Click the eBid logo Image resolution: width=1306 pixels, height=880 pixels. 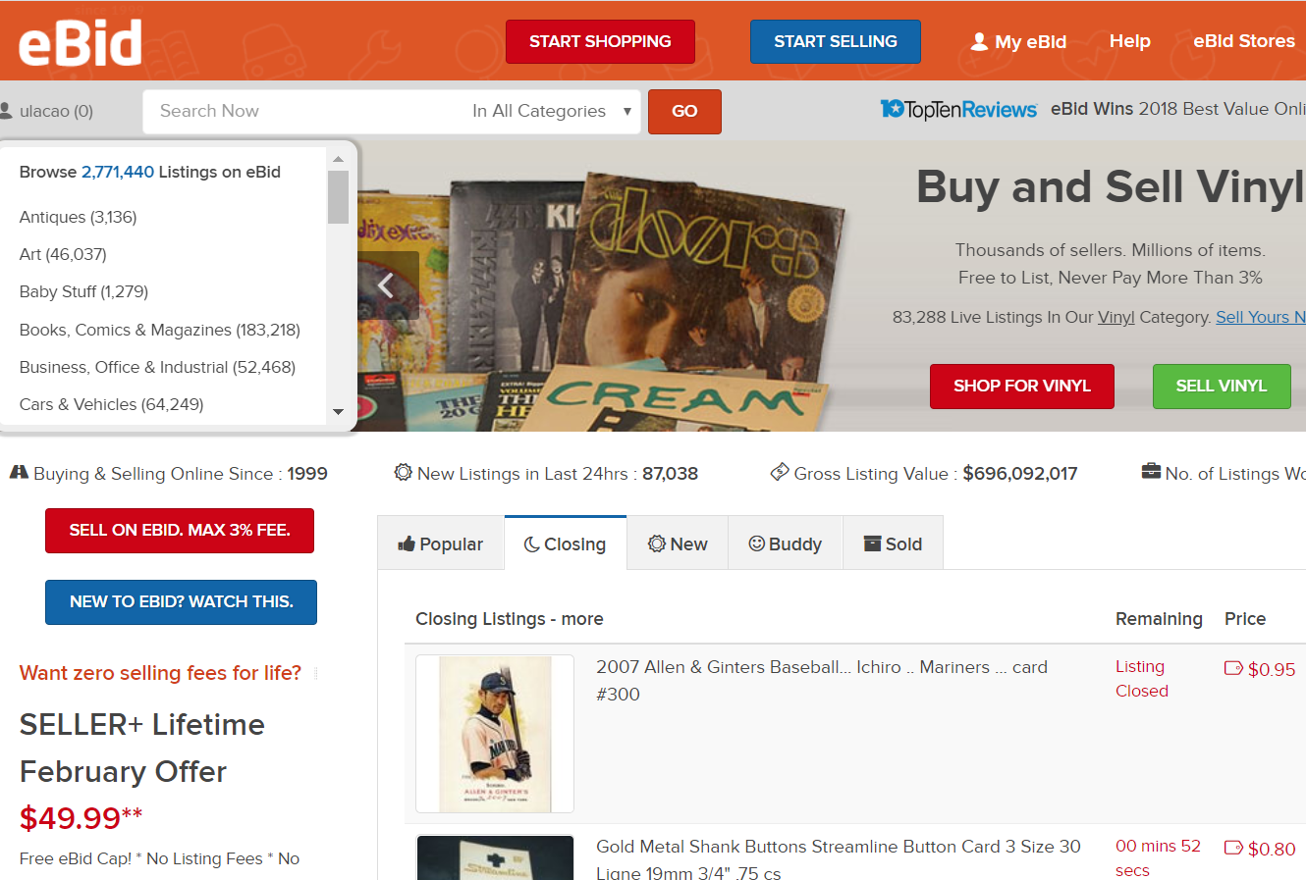pyautogui.click(x=81, y=42)
